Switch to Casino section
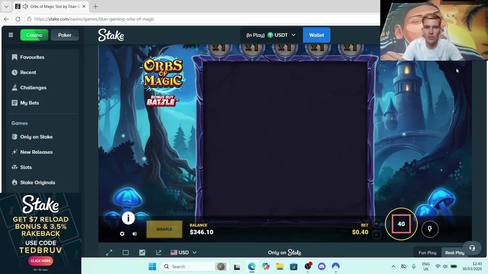Image resolution: width=488 pixels, height=274 pixels. coord(34,35)
